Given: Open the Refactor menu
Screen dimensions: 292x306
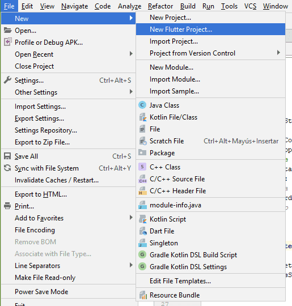Looking at the screenshot, I should pos(160,6).
